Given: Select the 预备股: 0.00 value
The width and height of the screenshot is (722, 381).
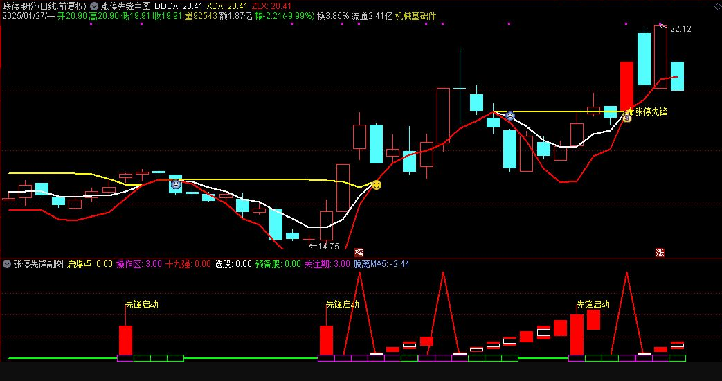Looking at the screenshot, I should click(278, 264).
